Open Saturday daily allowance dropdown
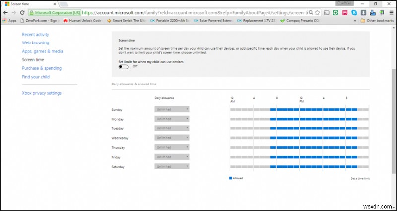This screenshot has width=397, height=211. tap(172, 167)
